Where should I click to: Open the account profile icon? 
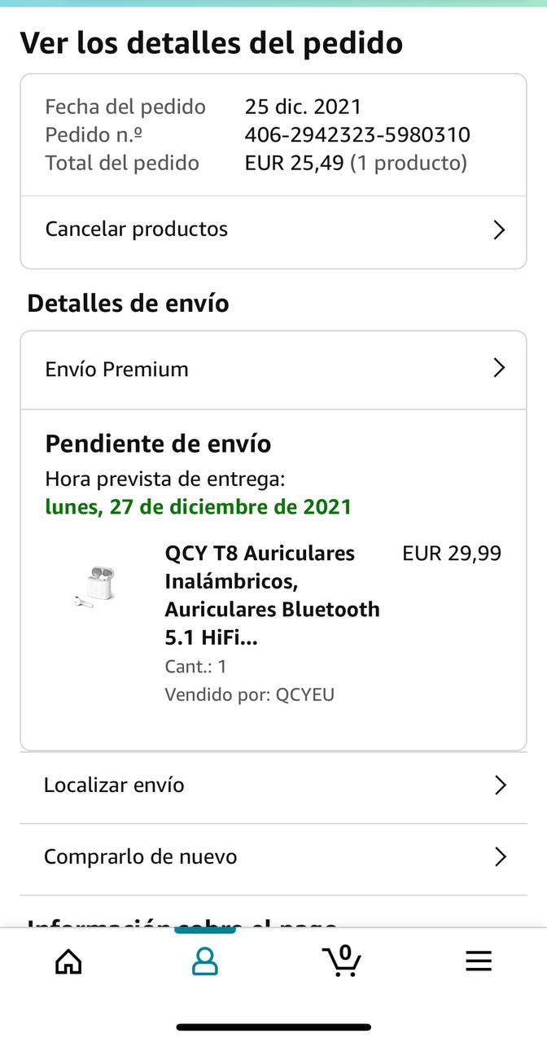(204, 961)
